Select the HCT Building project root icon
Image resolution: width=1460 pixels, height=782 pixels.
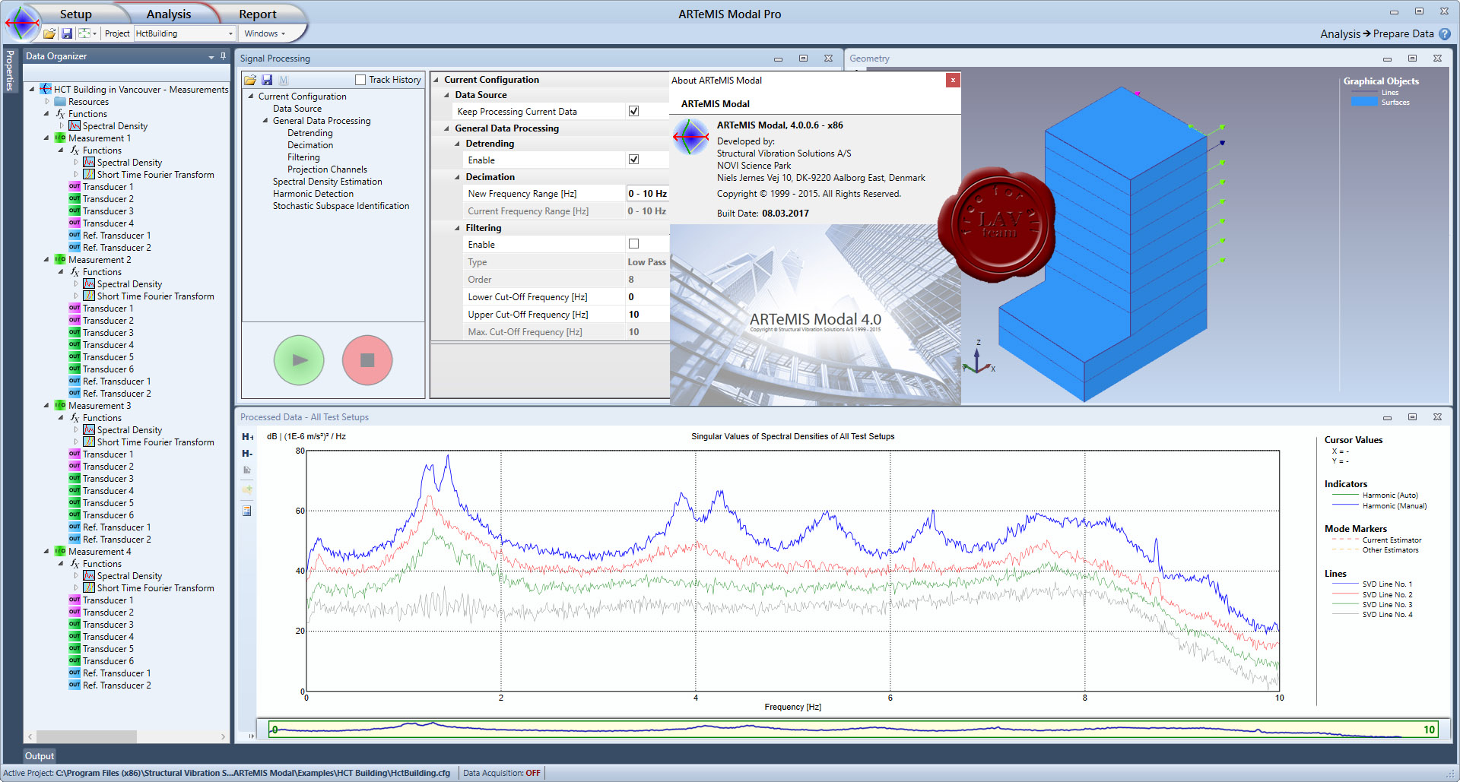pyautogui.click(x=46, y=90)
